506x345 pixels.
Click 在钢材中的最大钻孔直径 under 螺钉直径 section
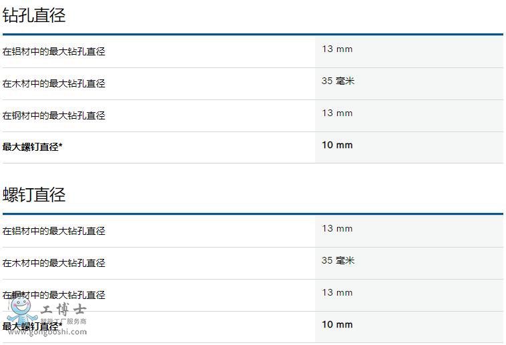54,295
